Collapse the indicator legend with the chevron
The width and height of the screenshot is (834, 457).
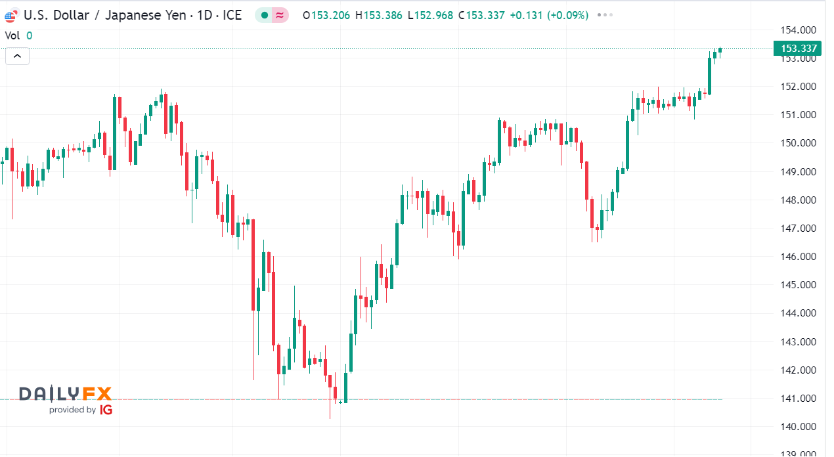click(17, 56)
